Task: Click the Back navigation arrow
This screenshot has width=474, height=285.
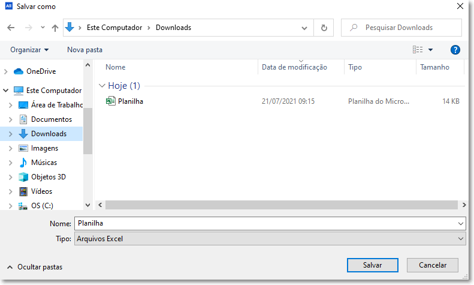Action: (x=11, y=28)
